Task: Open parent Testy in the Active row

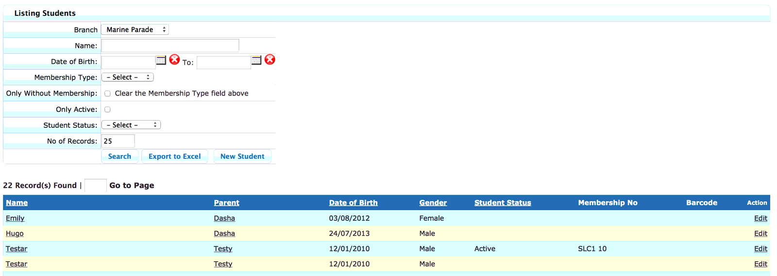Action: tap(223, 249)
